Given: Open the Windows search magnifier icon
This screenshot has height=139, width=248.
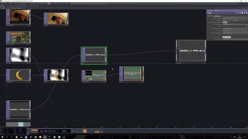Looking at the screenshot, I should pos(7,137).
